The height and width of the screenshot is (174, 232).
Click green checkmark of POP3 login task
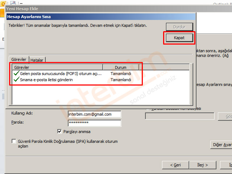coord(16,73)
